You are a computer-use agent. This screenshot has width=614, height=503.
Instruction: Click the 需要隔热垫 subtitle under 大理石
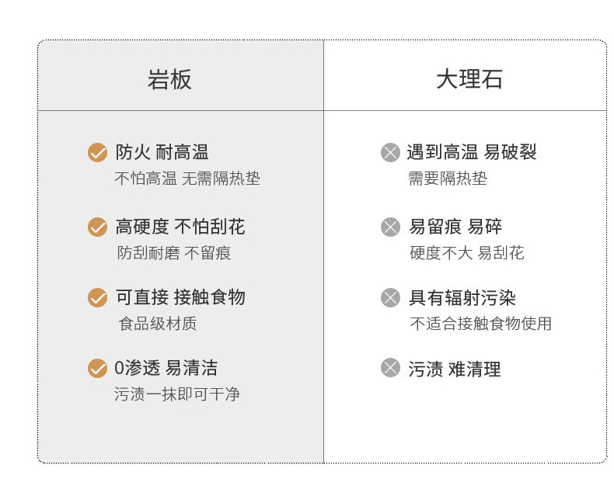[x=448, y=179]
